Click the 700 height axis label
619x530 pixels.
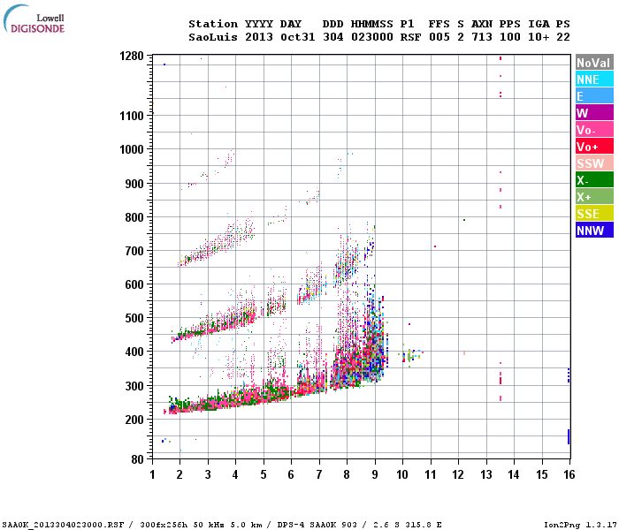tap(134, 251)
